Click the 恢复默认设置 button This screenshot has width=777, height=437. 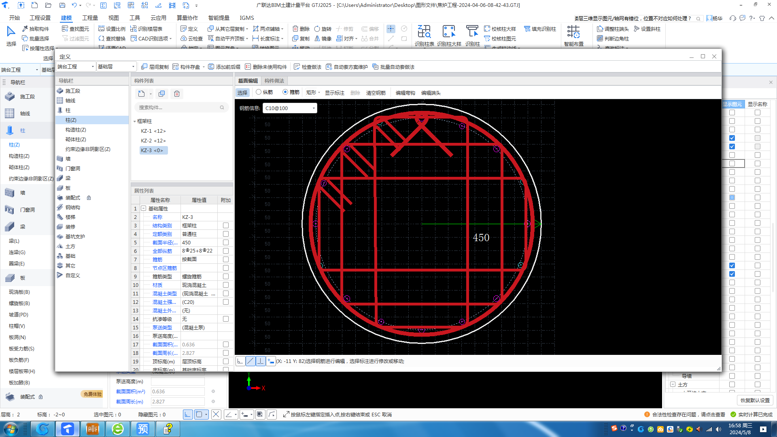(755, 400)
